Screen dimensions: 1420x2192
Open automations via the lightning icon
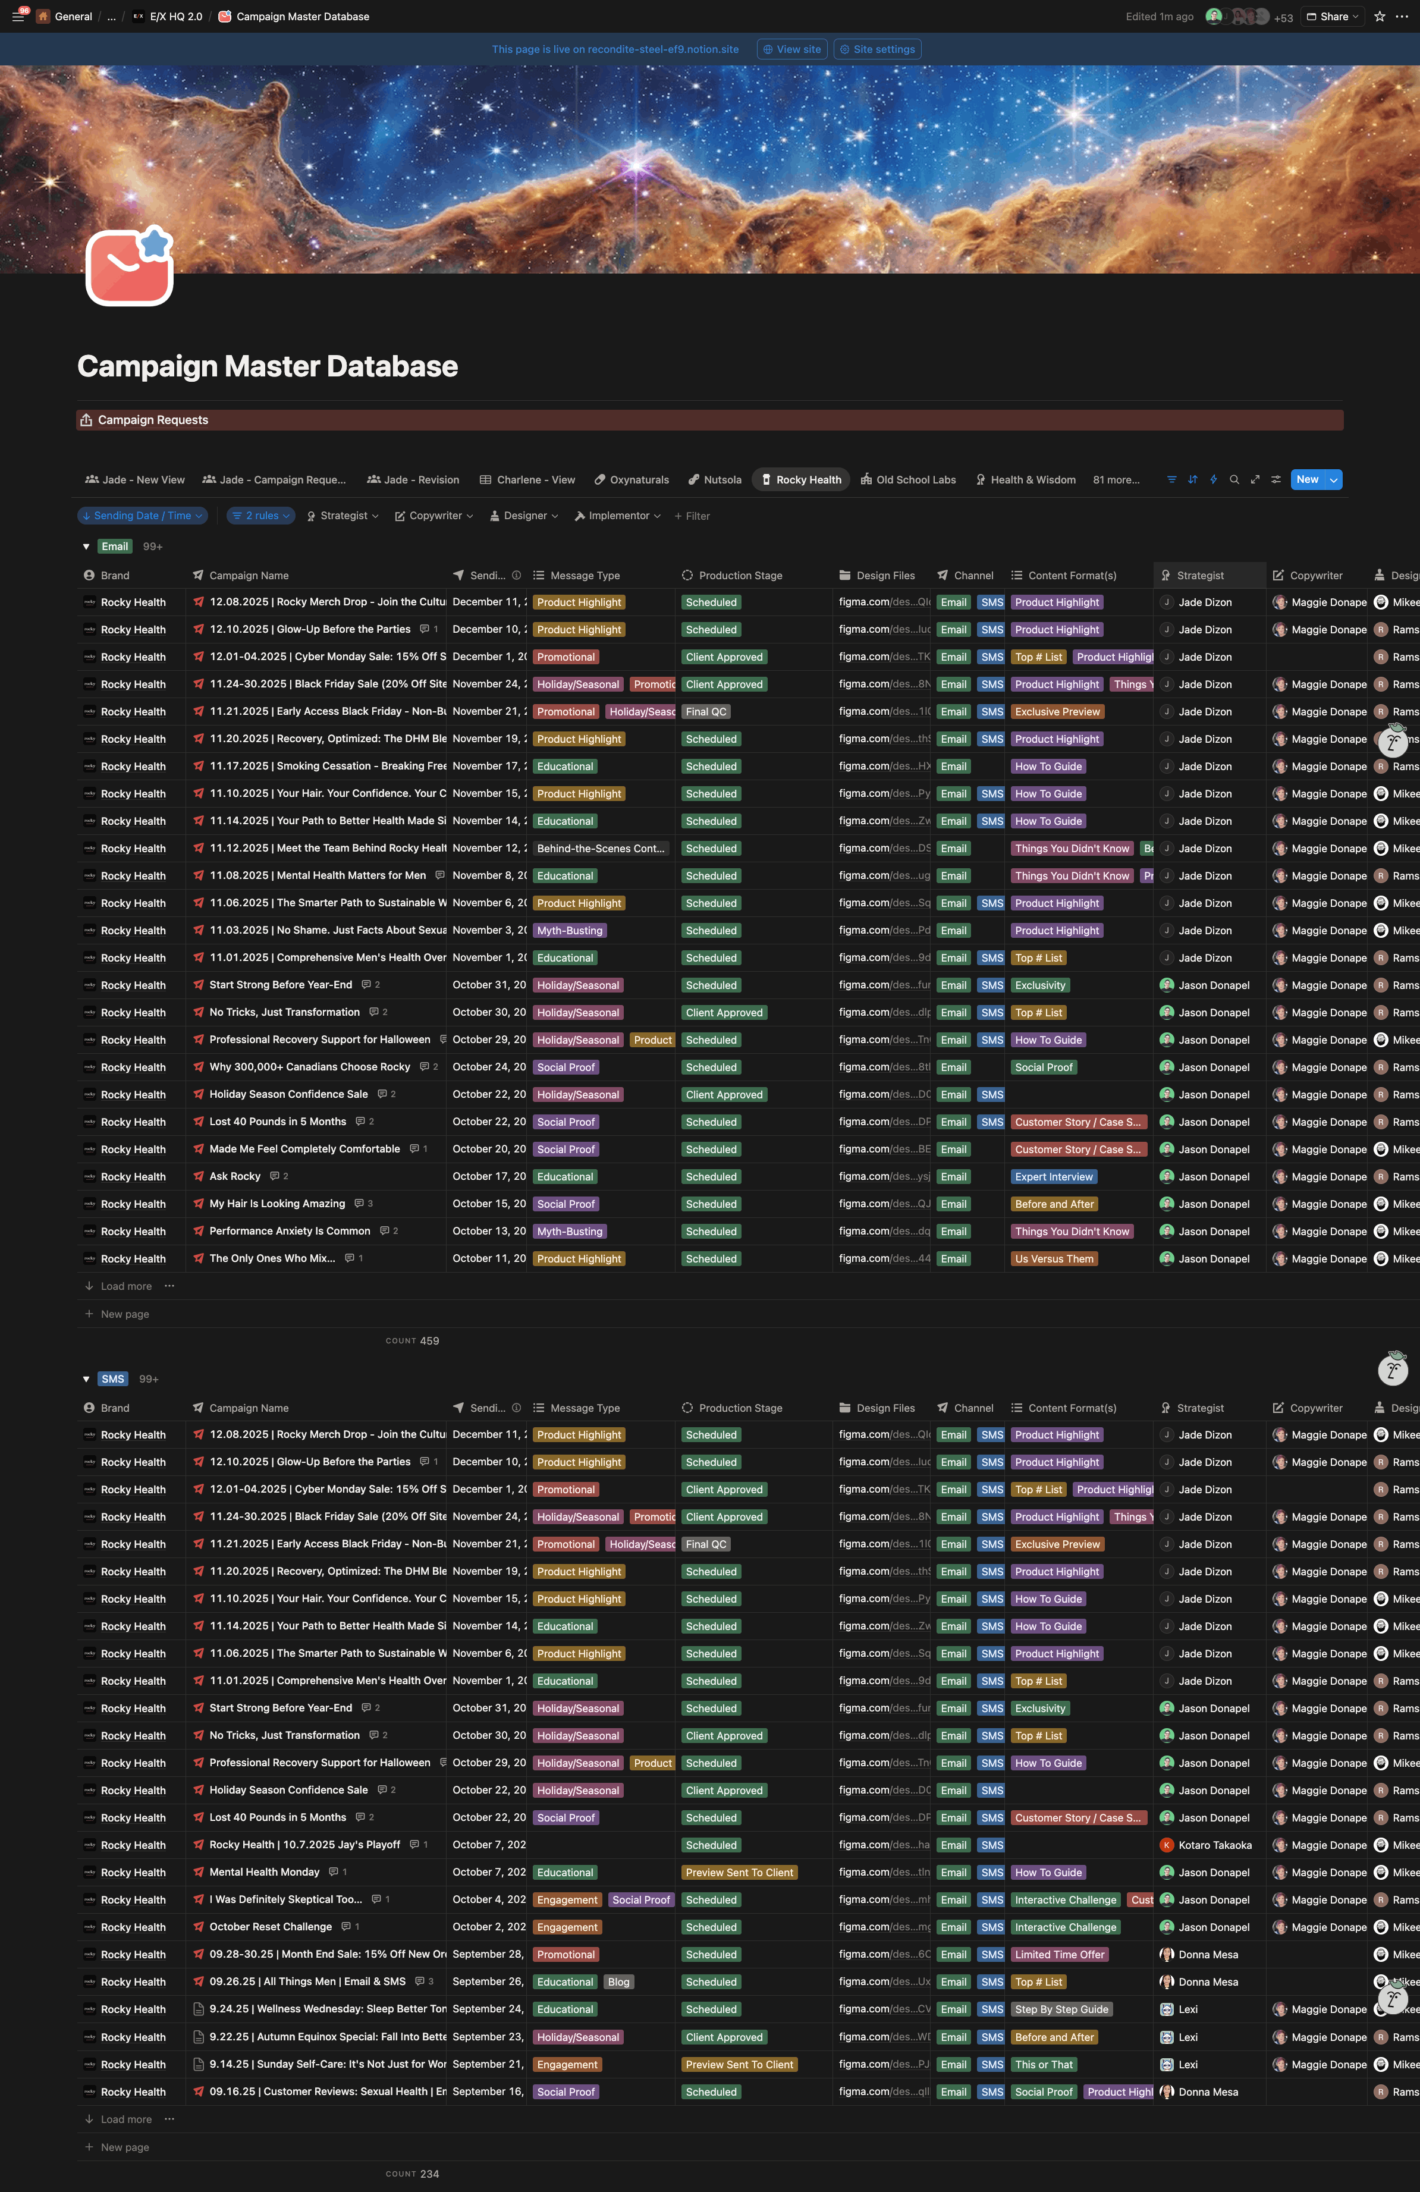click(x=1214, y=480)
